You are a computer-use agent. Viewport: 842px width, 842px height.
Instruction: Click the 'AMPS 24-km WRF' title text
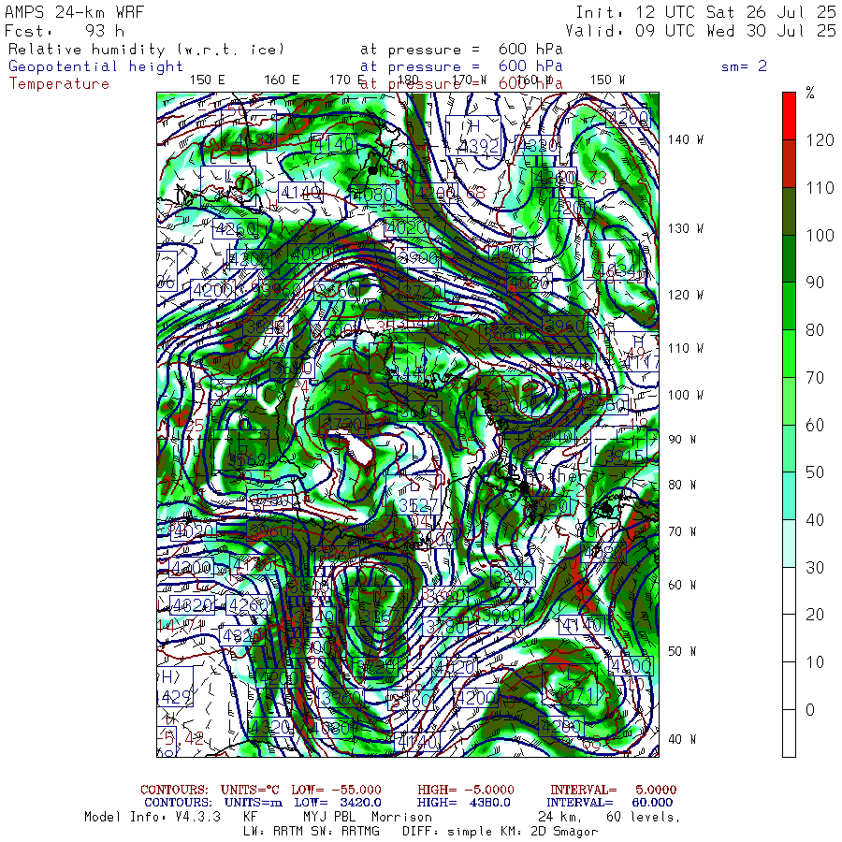74,12
